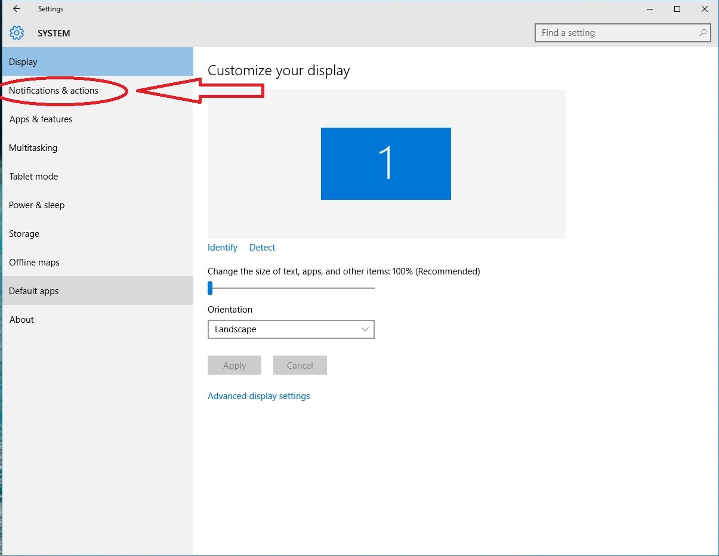
Task: Maximize the Settings window
Action: coord(677,9)
